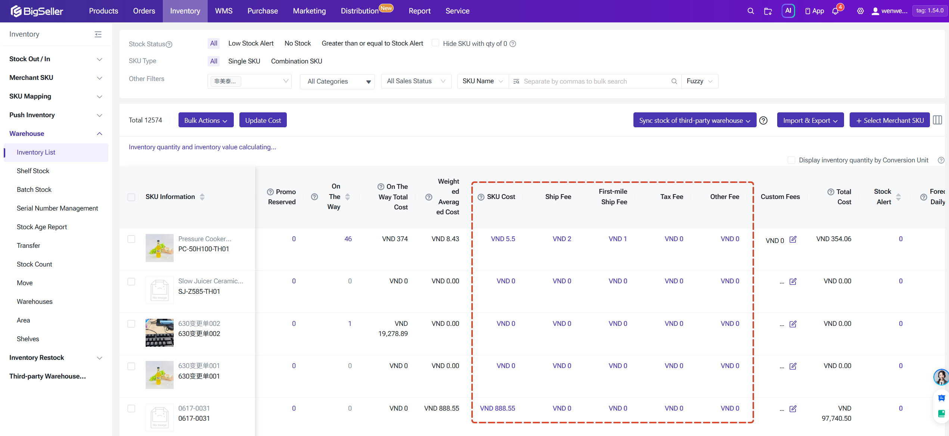Viewport: 949px width, 436px height.
Task: Open the All Categories dropdown
Action: [x=337, y=81]
